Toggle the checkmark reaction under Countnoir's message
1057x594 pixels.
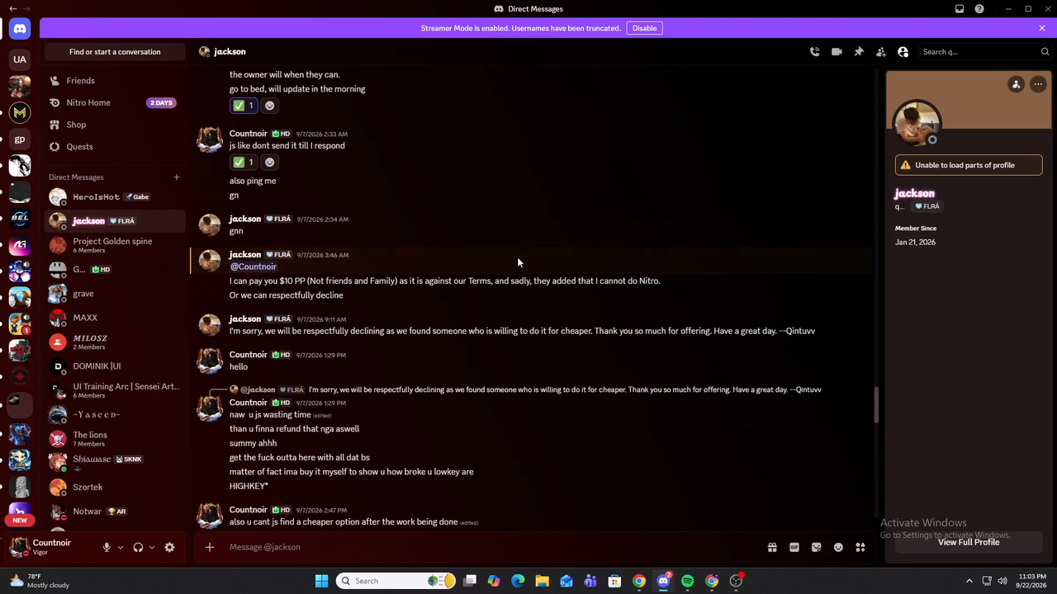[x=243, y=163]
